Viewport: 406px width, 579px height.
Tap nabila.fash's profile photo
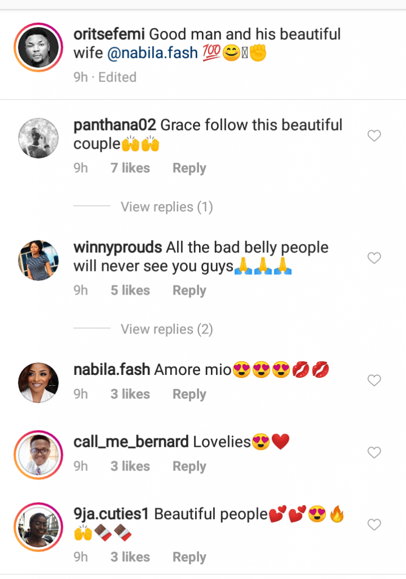(x=38, y=383)
